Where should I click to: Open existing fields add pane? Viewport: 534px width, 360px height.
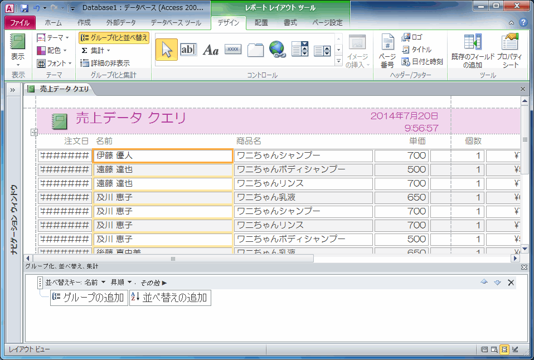click(x=473, y=51)
